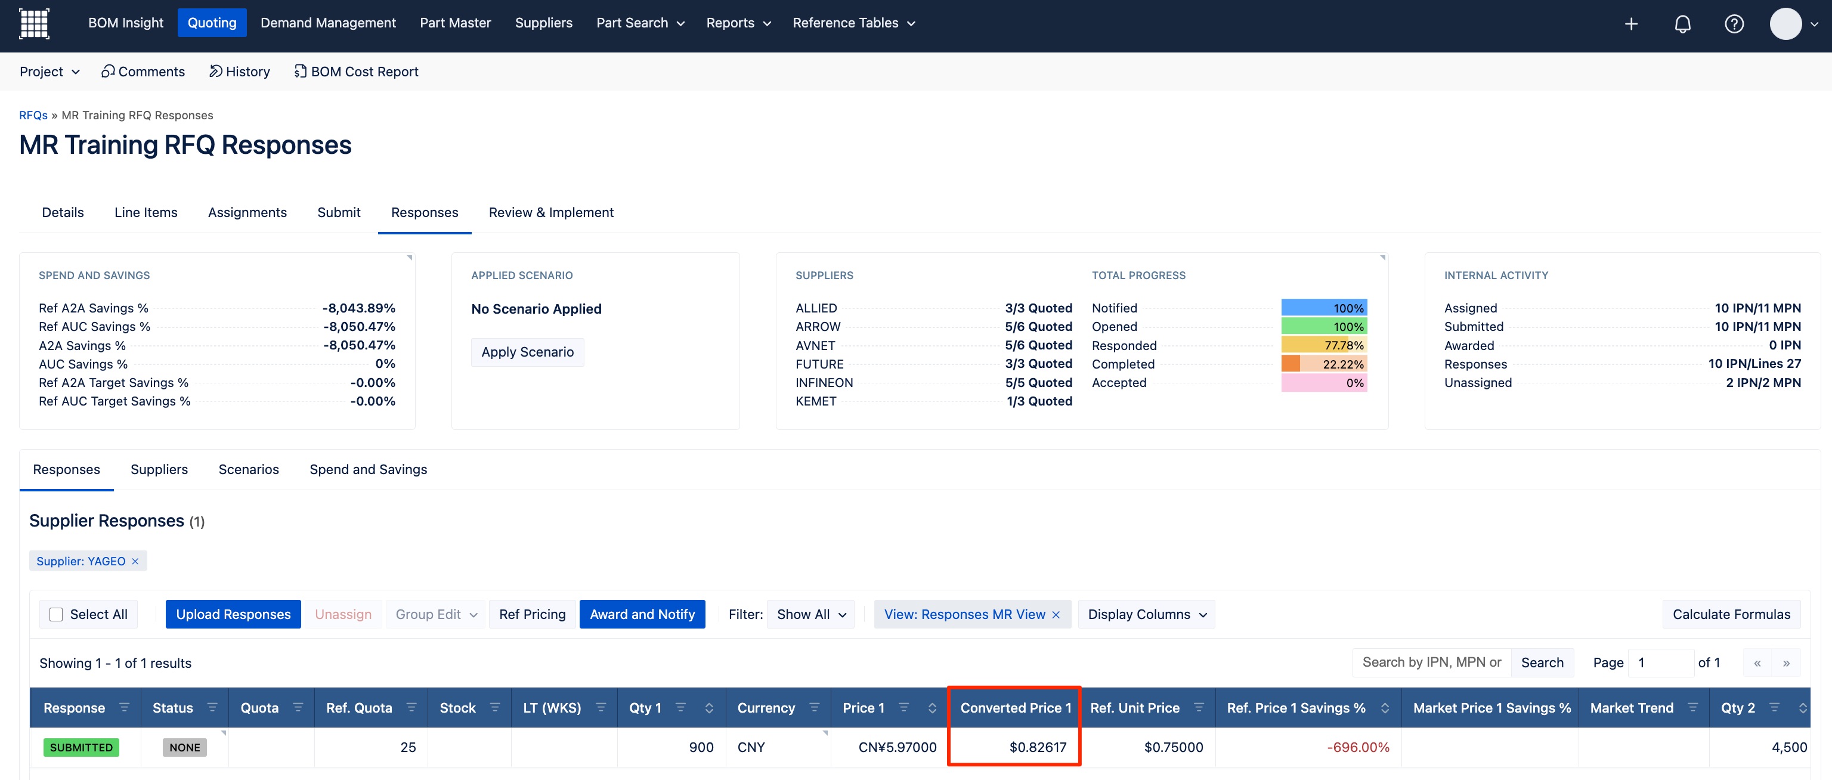
Task: Open filter icon on LT (WKS) column
Action: [x=601, y=707]
